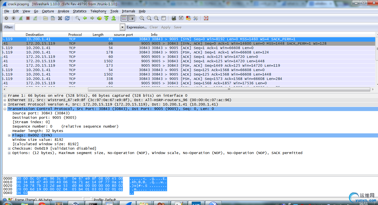Open a capture file icon
This screenshot has width=378, height=205.
point(46,18)
